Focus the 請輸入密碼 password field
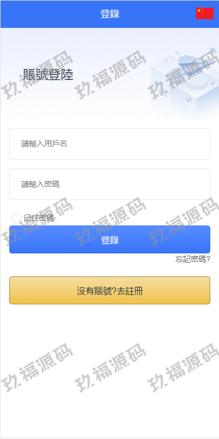 pyautogui.click(x=109, y=184)
